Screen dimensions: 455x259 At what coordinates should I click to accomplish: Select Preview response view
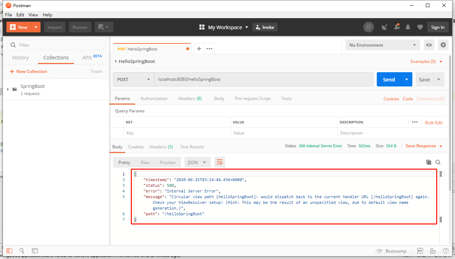click(x=167, y=162)
